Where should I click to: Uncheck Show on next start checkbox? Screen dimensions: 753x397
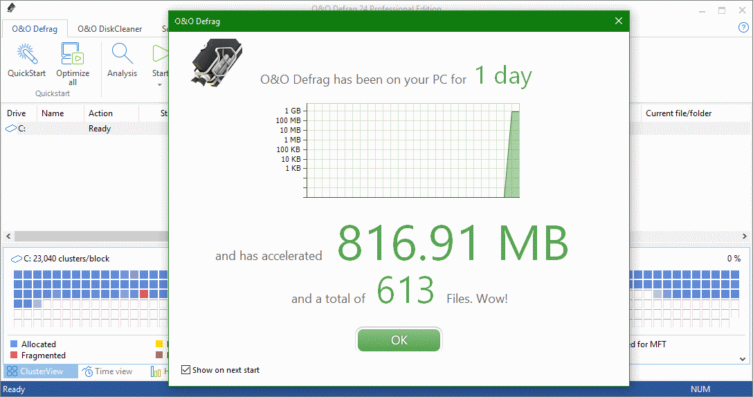186,369
